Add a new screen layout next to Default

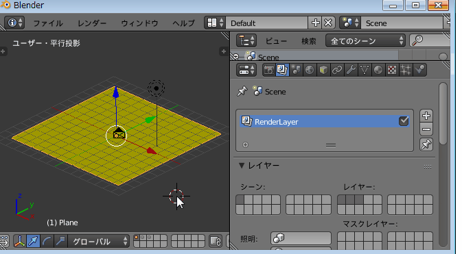pos(315,23)
